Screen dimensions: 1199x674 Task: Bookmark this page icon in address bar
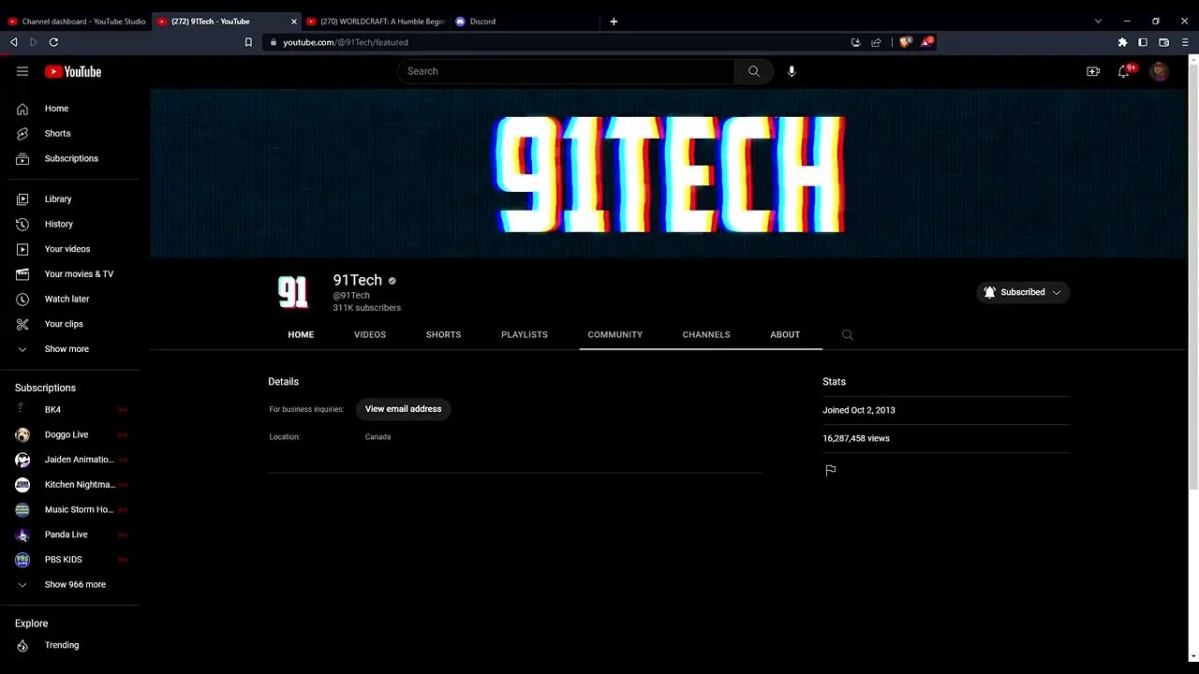tap(248, 42)
